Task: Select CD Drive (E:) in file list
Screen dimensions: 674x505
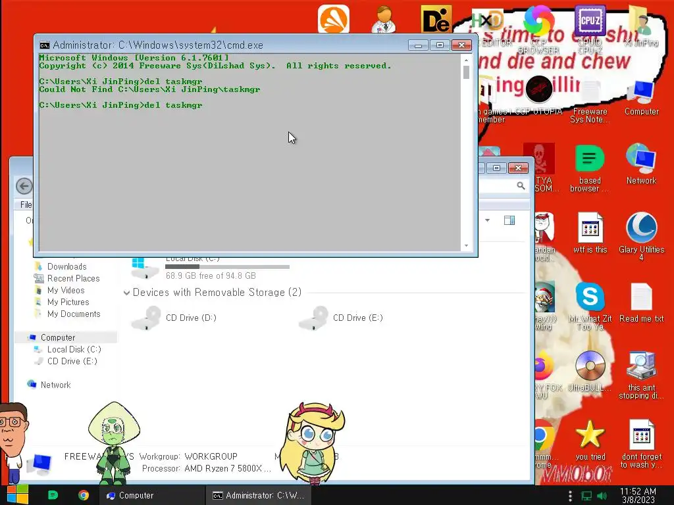Action: pyautogui.click(x=340, y=318)
